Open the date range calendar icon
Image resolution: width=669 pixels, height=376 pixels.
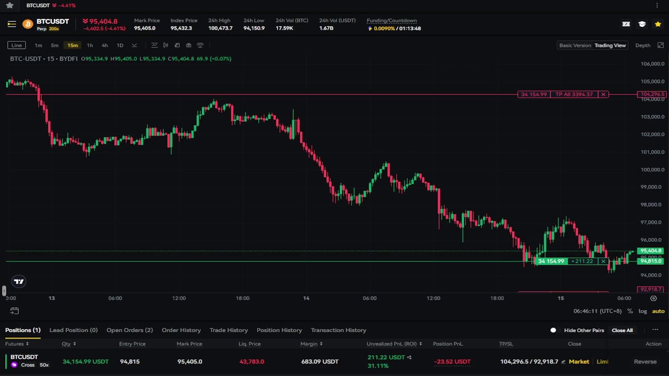coord(15,311)
